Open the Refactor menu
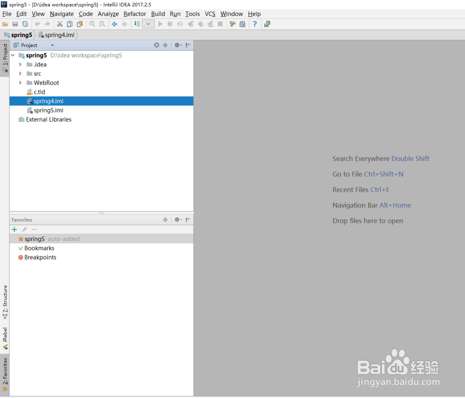Image resolution: width=465 pixels, height=398 pixels. (x=135, y=14)
